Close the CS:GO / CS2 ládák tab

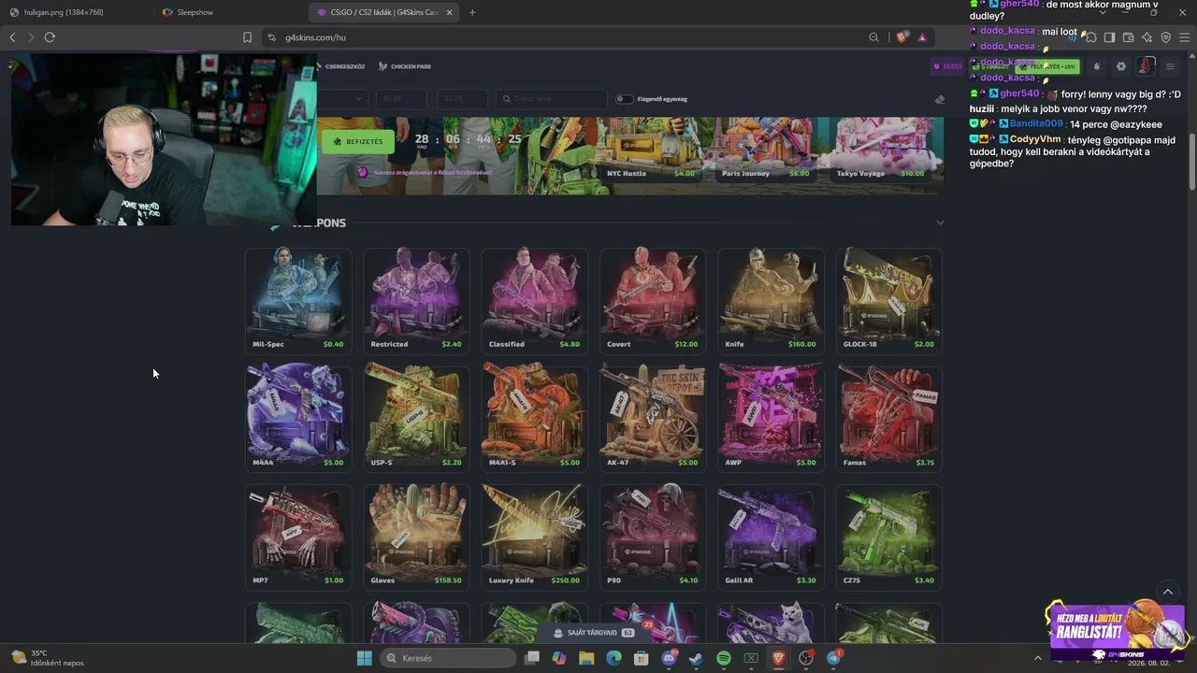[x=450, y=12]
